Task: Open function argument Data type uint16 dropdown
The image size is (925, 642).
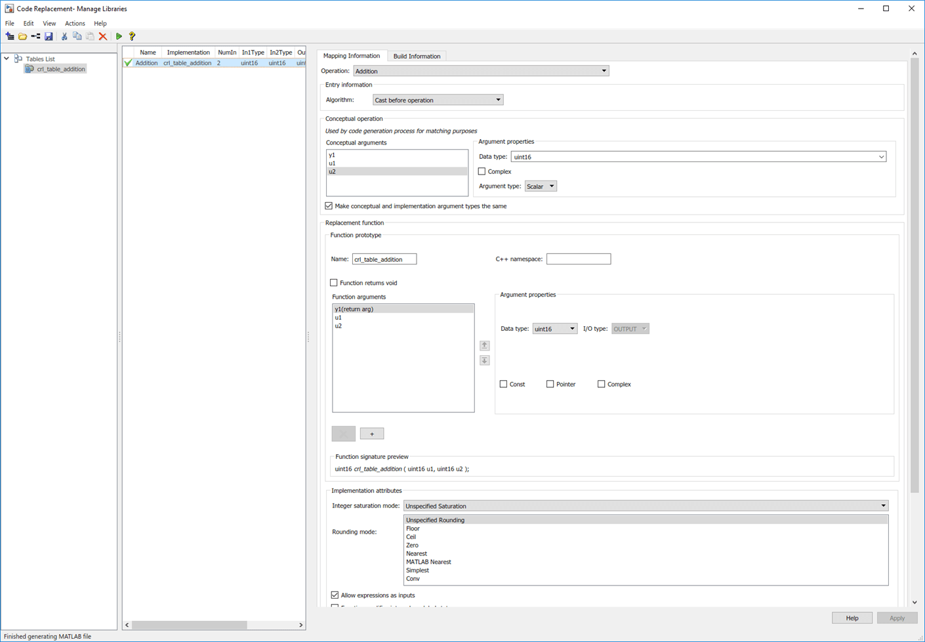Action: (555, 329)
